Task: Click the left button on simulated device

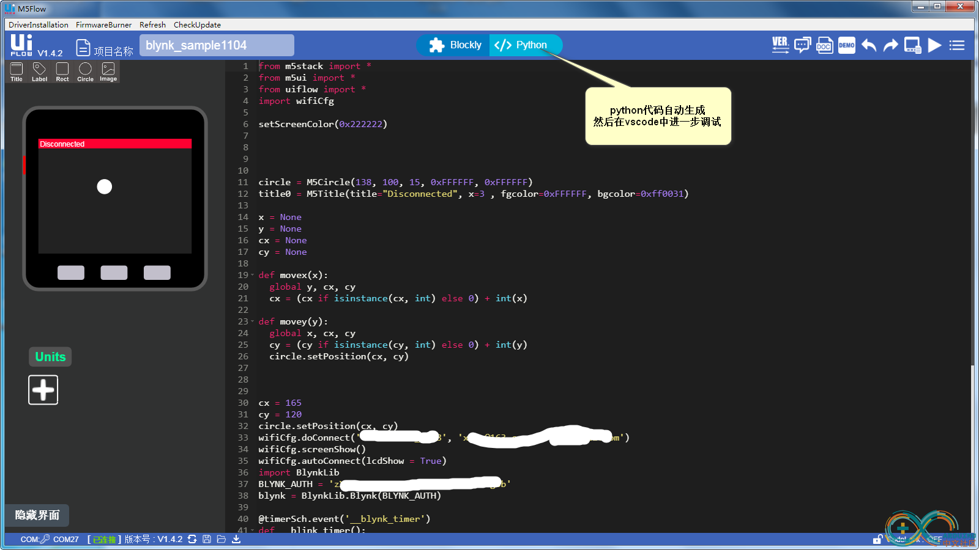Action: click(71, 273)
